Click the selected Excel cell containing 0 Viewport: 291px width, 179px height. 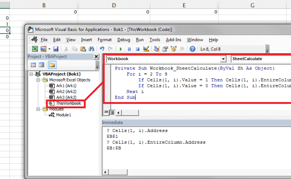[5, 30]
